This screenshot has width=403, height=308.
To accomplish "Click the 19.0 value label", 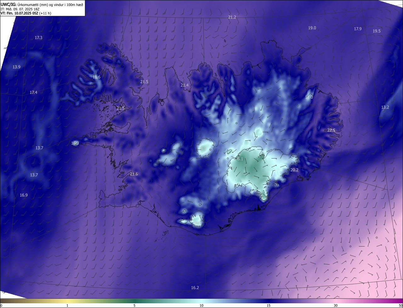I will click(312, 28).
